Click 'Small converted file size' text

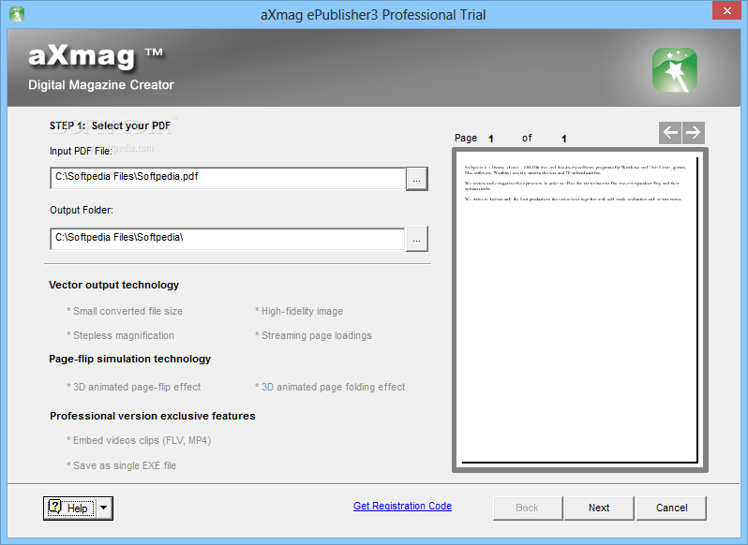point(125,311)
